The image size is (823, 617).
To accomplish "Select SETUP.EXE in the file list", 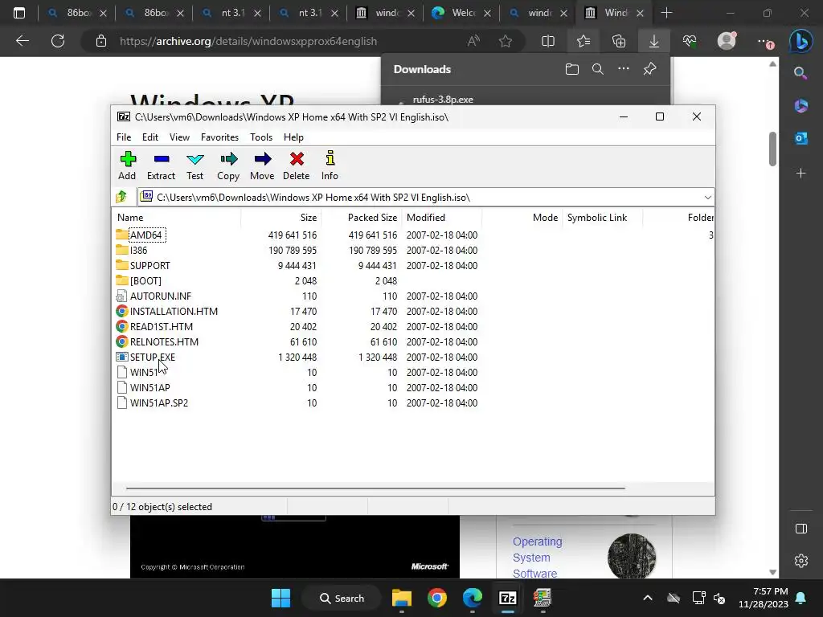I will pos(152,357).
